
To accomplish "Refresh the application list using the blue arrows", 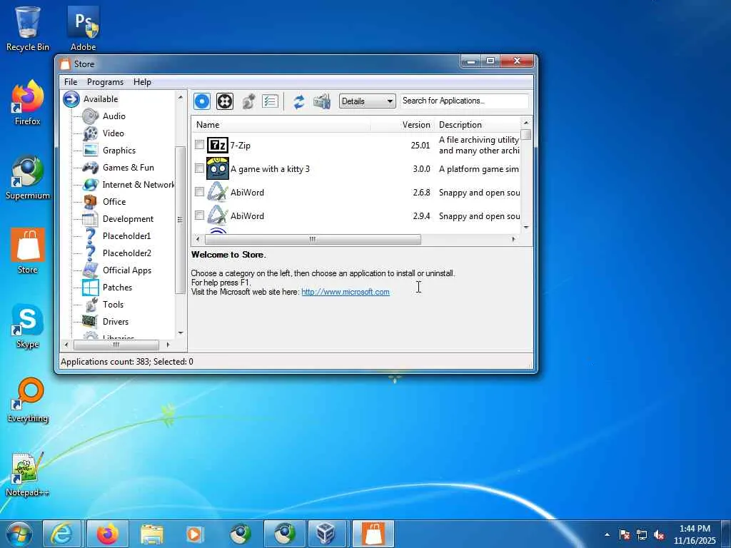I will 299,101.
